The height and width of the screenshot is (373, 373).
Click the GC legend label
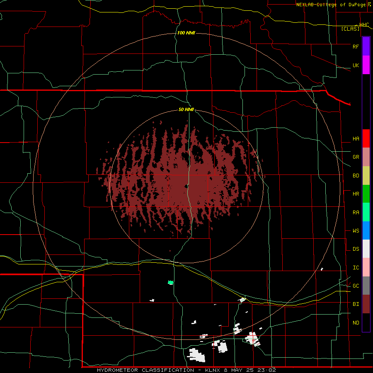tap(356, 286)
